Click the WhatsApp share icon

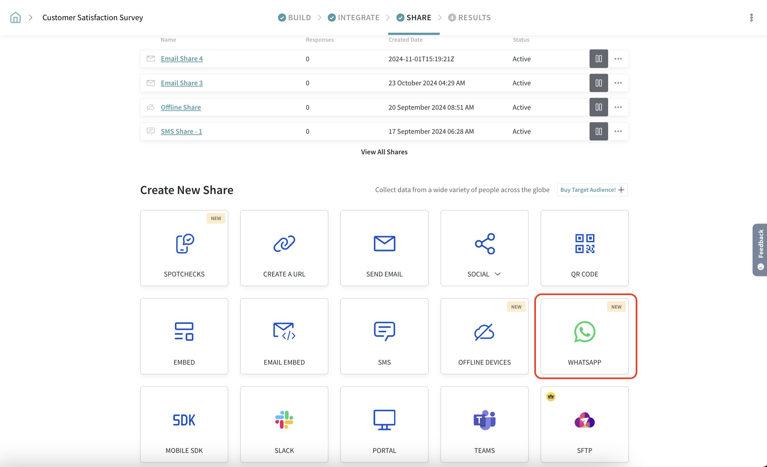(x=584, y=332)
